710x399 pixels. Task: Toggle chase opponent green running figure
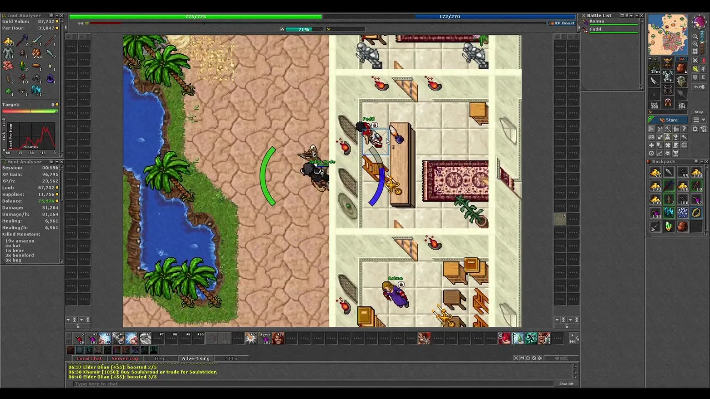tap(704, 69)
